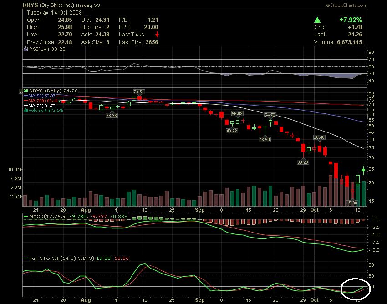Click the EPS value 20.00
Image resolution: width=387 pixels, height=304 pixels.
click(151, 27)
